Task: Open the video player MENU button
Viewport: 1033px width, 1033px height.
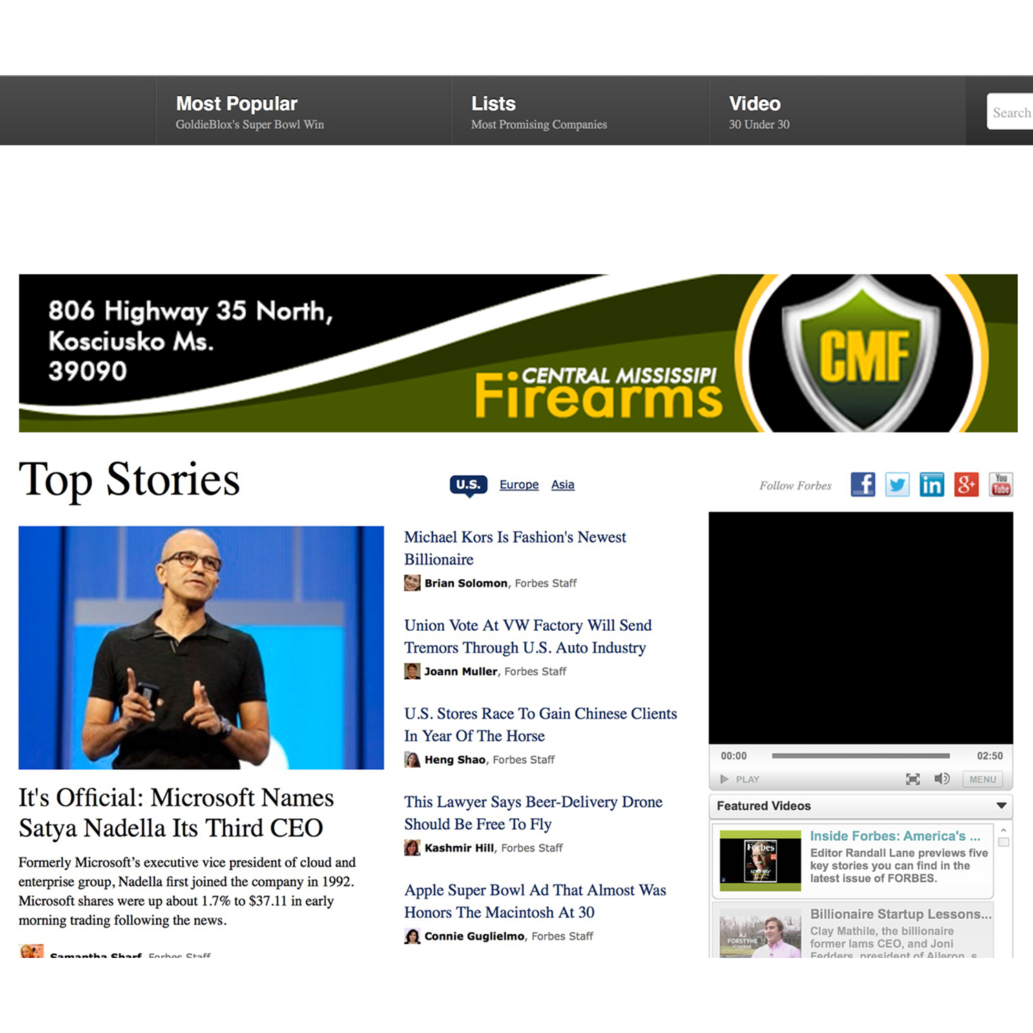Action: point(982,780)
